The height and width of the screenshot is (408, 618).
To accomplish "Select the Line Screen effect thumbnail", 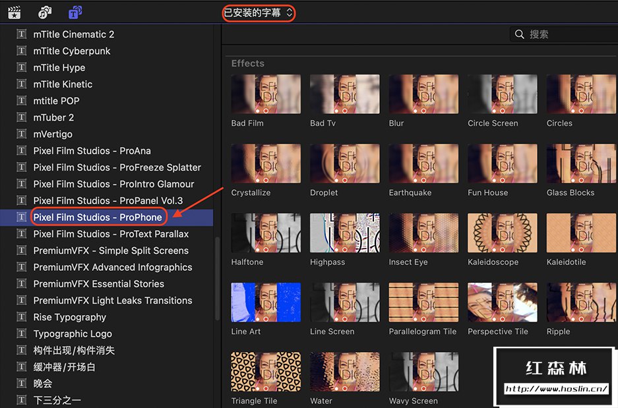I will pos(345,302).
